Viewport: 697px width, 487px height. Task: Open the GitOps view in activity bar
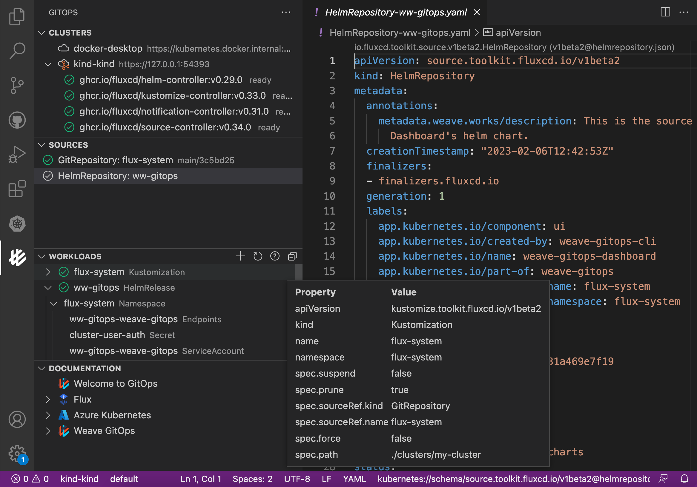coord(17,257)
